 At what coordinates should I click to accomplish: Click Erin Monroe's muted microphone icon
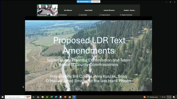59,15
